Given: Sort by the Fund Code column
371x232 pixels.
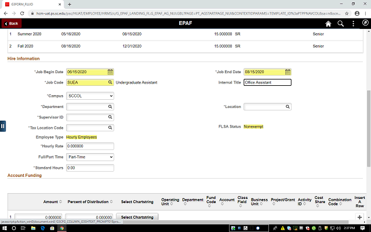Looking at the screenshot, I should [x=211, y=201].
